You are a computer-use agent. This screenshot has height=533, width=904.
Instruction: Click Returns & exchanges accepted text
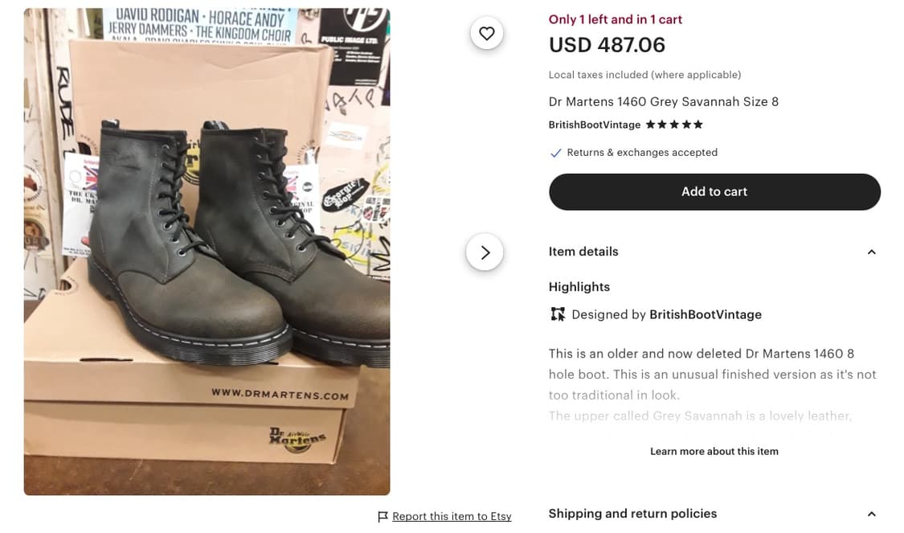click(642, 153)
